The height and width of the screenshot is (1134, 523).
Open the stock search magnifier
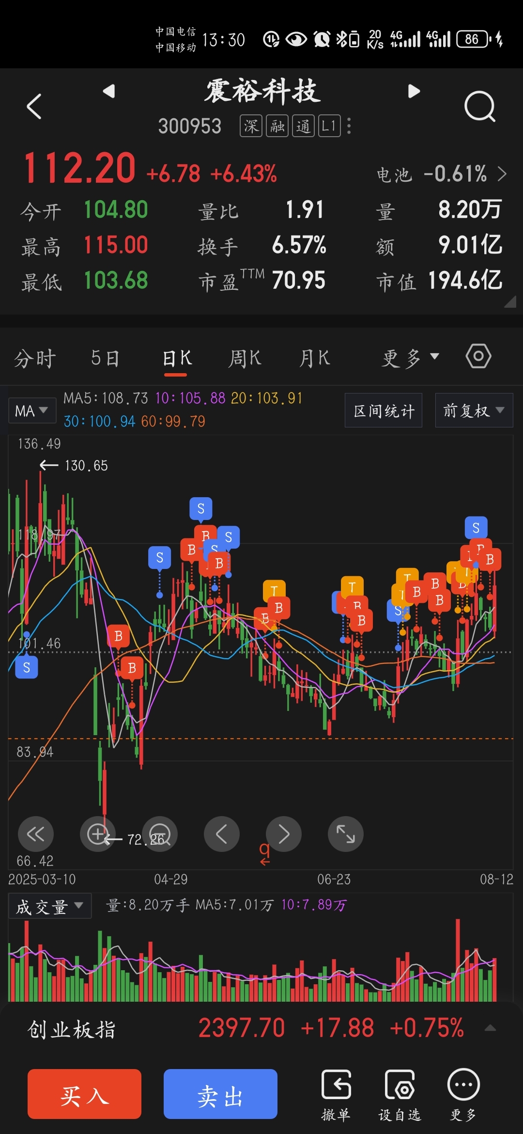coord(479,106)
